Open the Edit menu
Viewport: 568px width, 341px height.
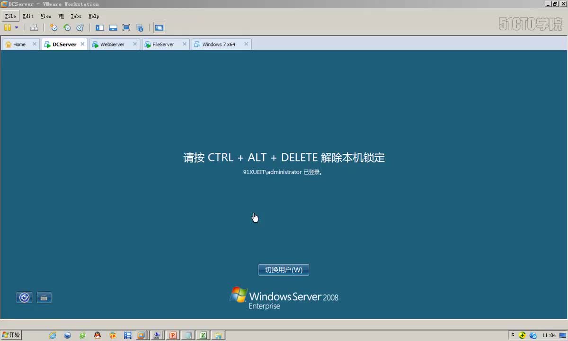coord(28,16)
